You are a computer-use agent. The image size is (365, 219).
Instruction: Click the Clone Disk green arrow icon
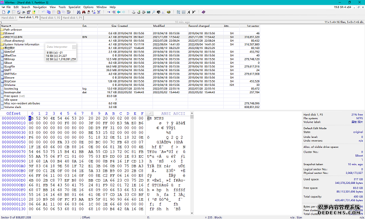[x=139, y=12]
